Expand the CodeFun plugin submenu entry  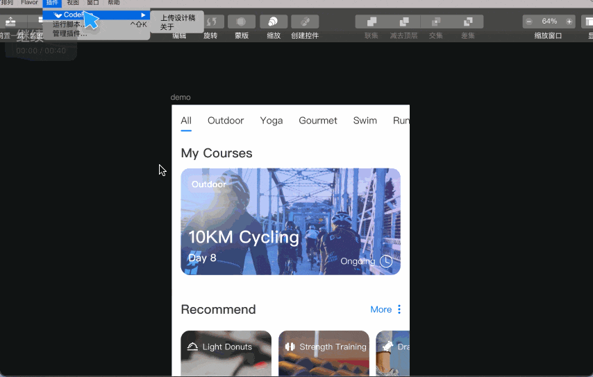pyautogui.click(x=97, y=15)
